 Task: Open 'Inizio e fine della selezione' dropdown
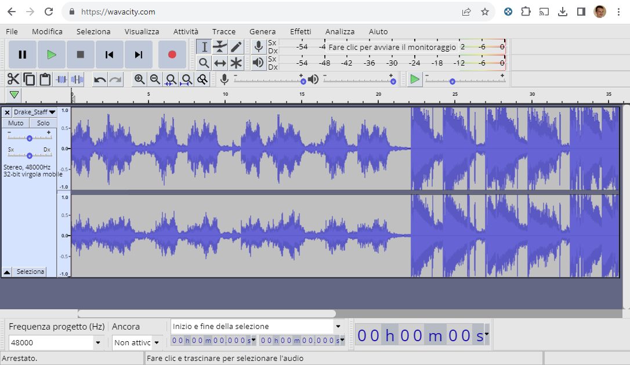tap(338, 326)
